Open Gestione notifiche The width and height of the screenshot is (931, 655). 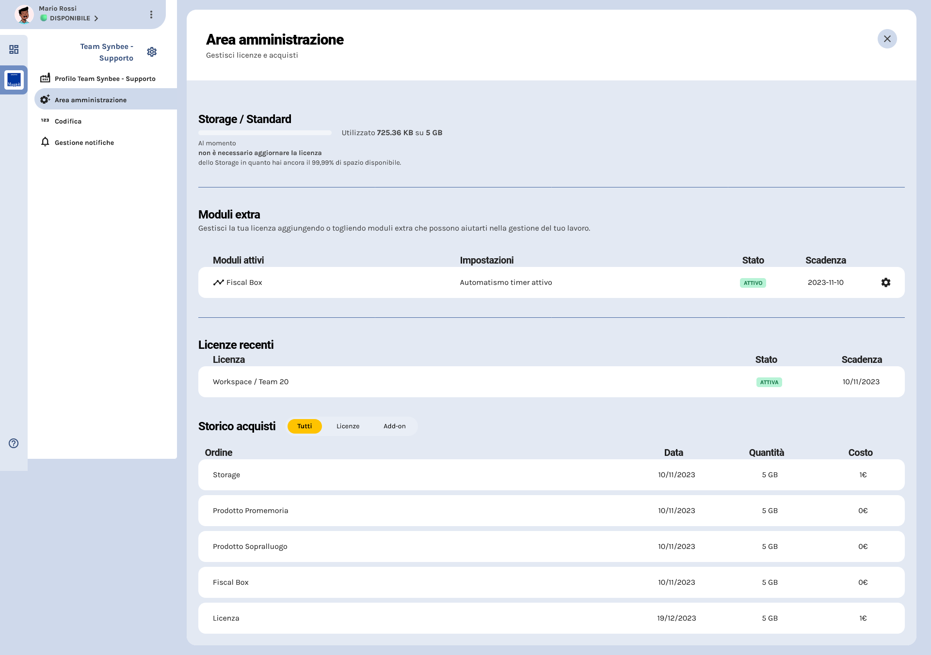point(84,142)
